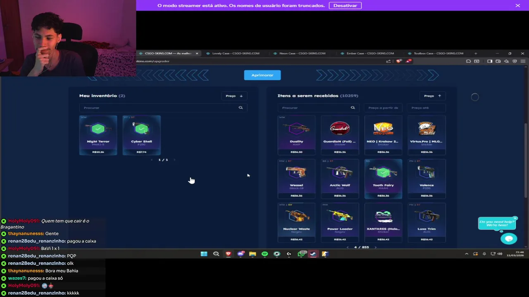This screenshot has height=297, width=529.
Task: Open File Explorer from the taskbar
Action: pos(253,254)
